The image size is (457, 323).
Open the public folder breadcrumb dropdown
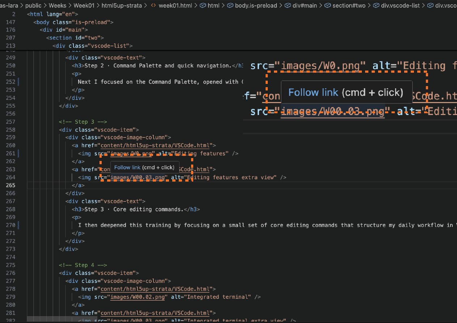33,6
